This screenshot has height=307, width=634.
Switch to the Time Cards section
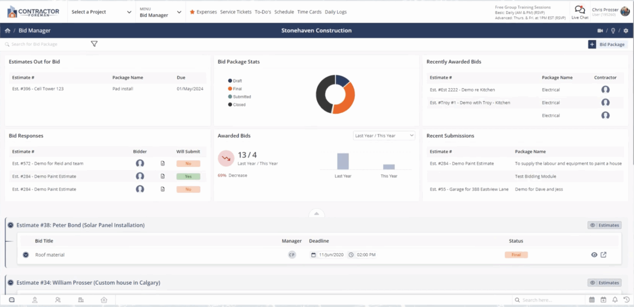click(x=309, y=12)
